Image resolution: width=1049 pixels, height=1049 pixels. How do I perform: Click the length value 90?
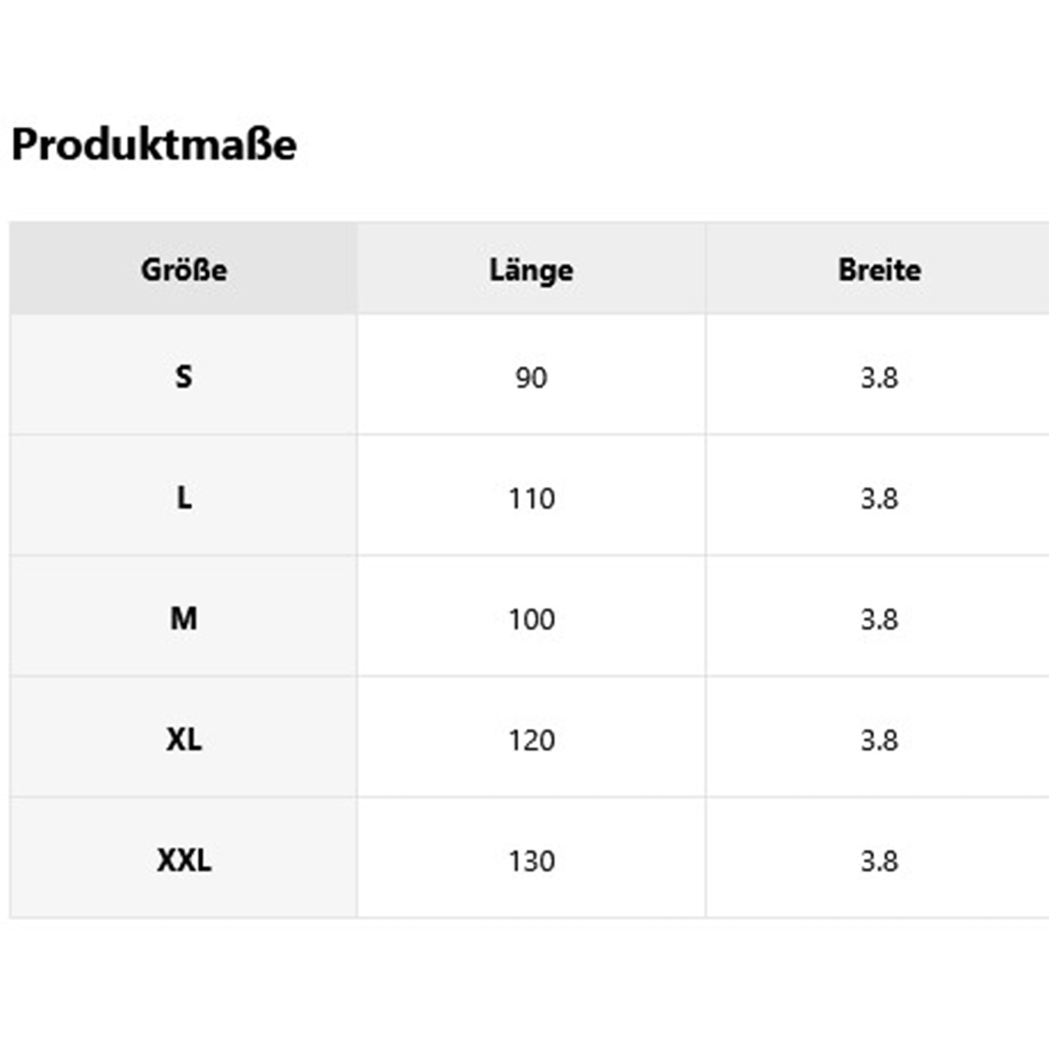531,378
